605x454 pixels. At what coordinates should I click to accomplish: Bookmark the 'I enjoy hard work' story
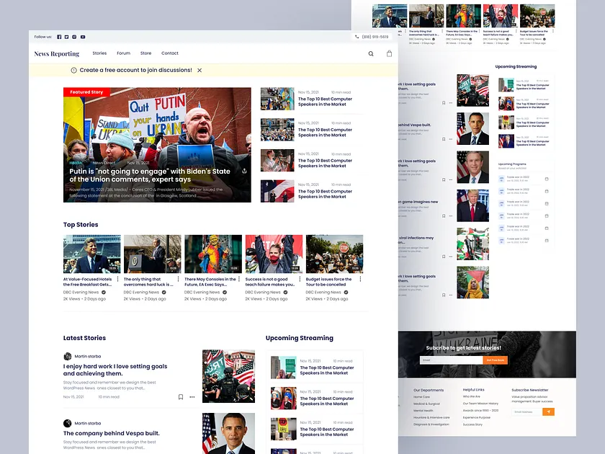click(x=181, y=396)
